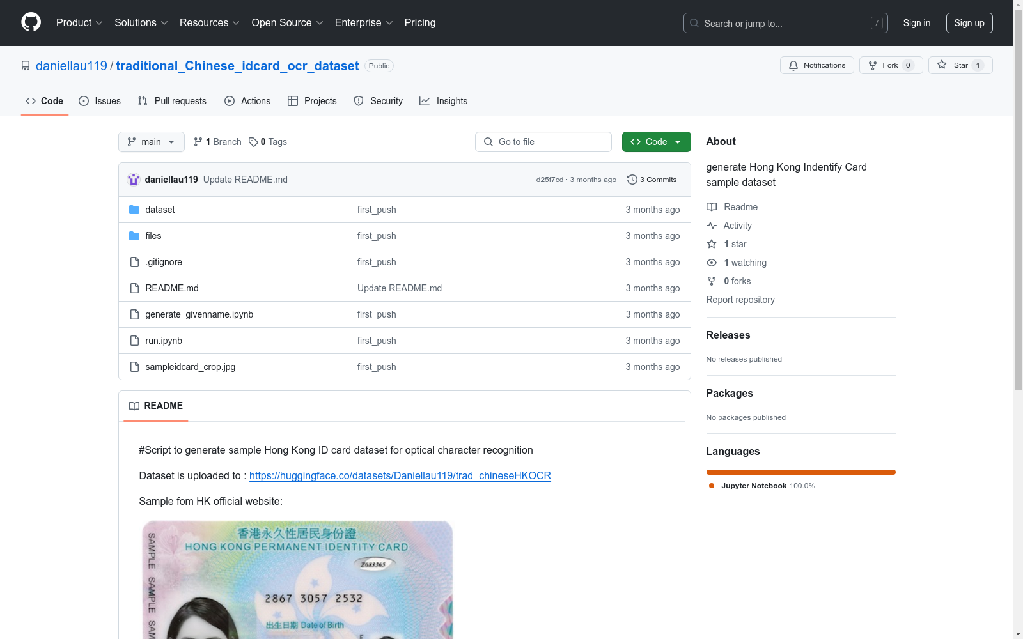The width and height of the screenshot is (1023, 639).
Task: Click the Update README.md commit message
Action: 246,180
